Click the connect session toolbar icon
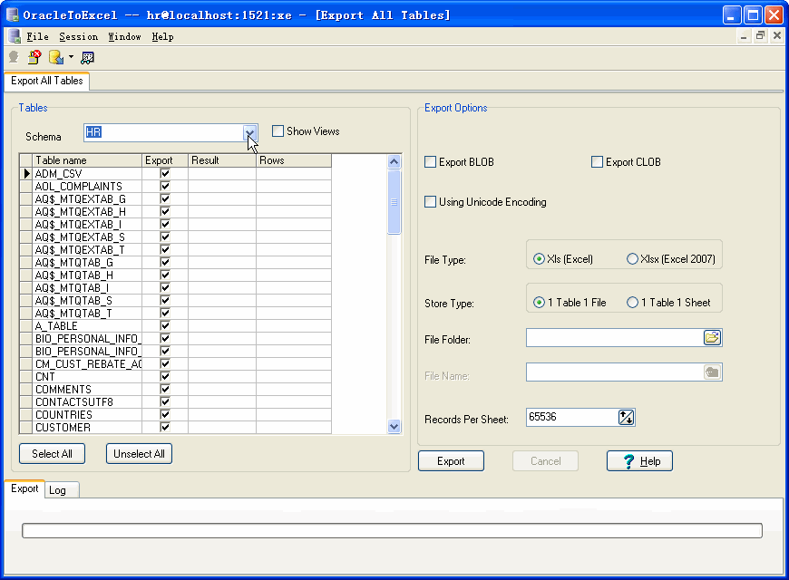The height and width of the screenshot is (580, 789). pos(14,57)
